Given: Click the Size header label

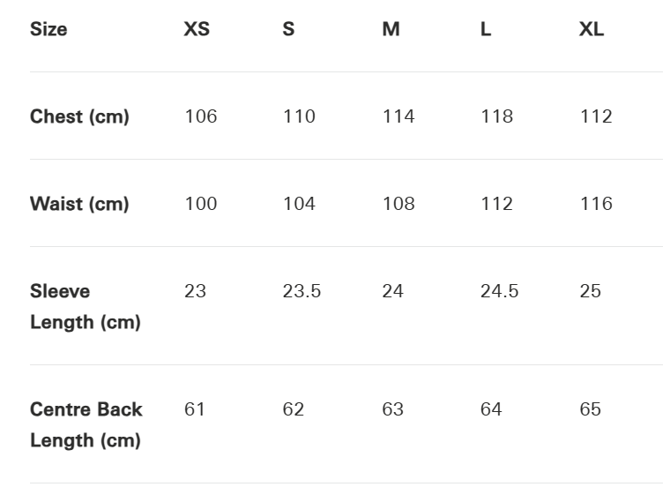Looking at the screenshot, I should click(x=48, y=29).
